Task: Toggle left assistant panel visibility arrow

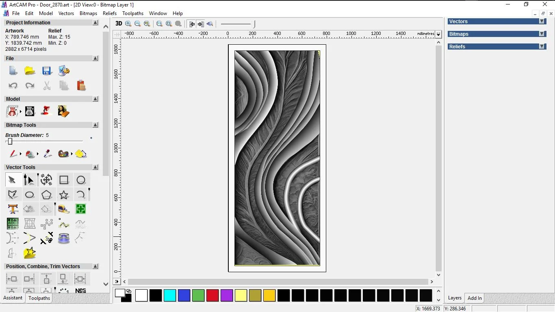Action: click(x=191, y=24)
